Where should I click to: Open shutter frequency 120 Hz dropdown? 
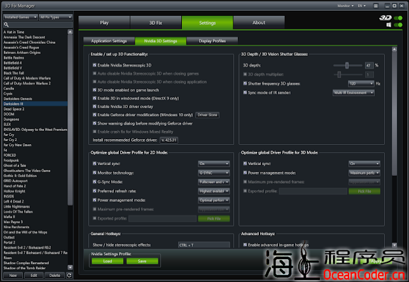click(361, 84)
